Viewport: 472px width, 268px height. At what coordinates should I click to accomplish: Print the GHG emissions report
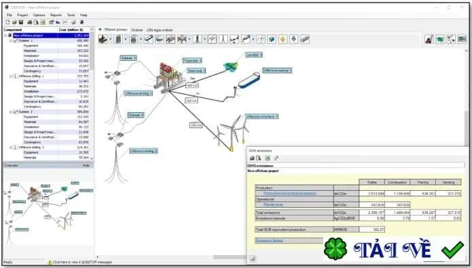(x=252, y=158)
